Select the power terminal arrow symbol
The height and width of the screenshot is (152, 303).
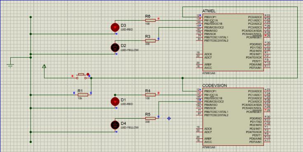point(44,66)
